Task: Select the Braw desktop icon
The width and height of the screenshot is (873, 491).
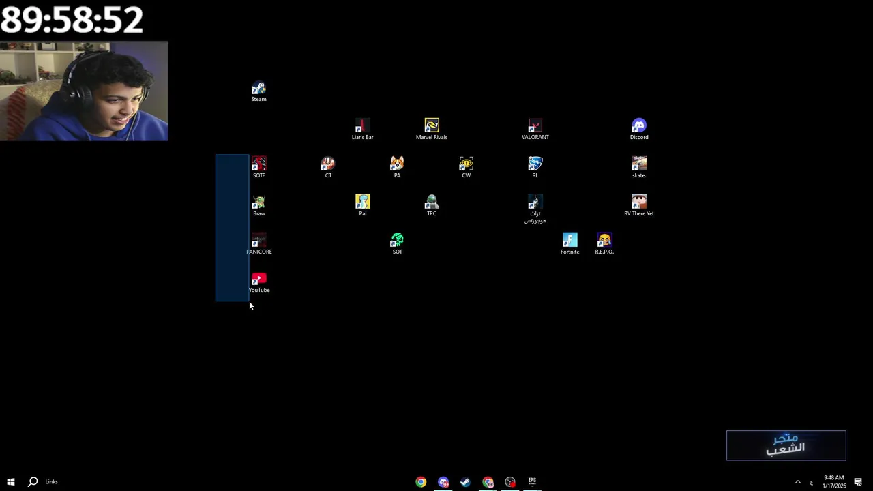Action: (x=259, y=206)
